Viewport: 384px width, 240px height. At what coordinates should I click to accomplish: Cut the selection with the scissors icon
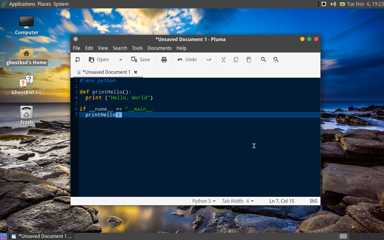[223, 59]
